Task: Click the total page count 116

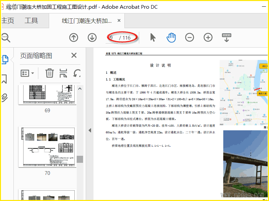Action: [127, 38]
